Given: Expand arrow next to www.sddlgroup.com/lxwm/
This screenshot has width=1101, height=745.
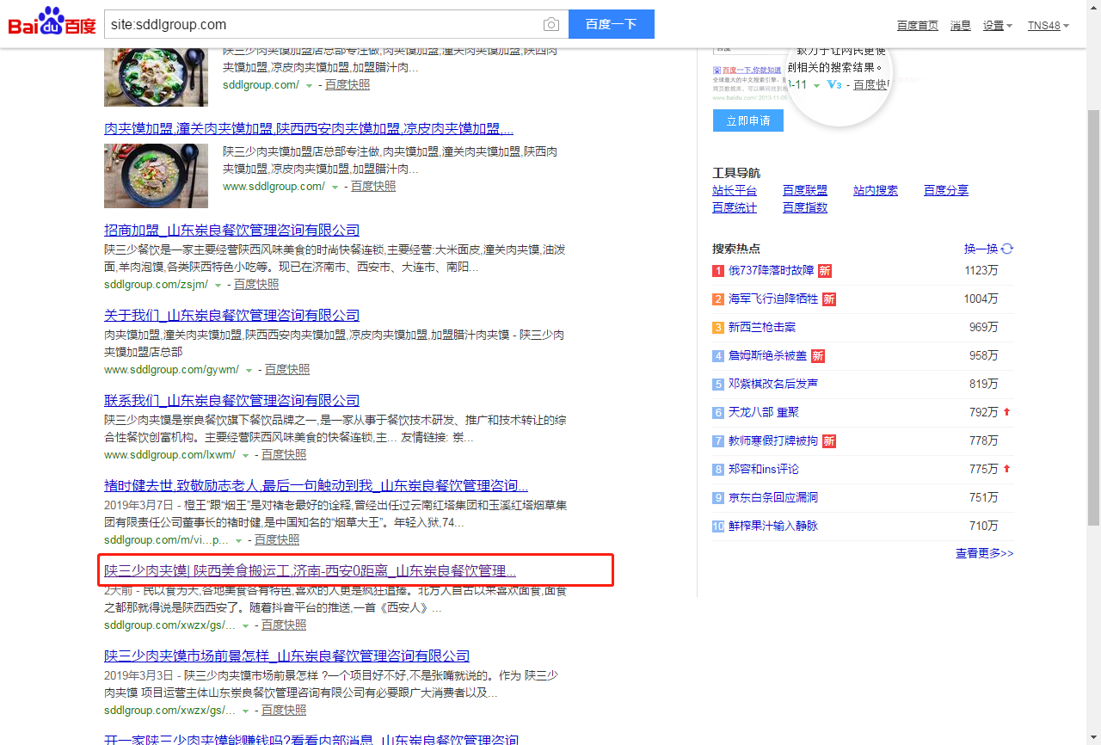Looking at the screenshot, I should coord(245,455).
